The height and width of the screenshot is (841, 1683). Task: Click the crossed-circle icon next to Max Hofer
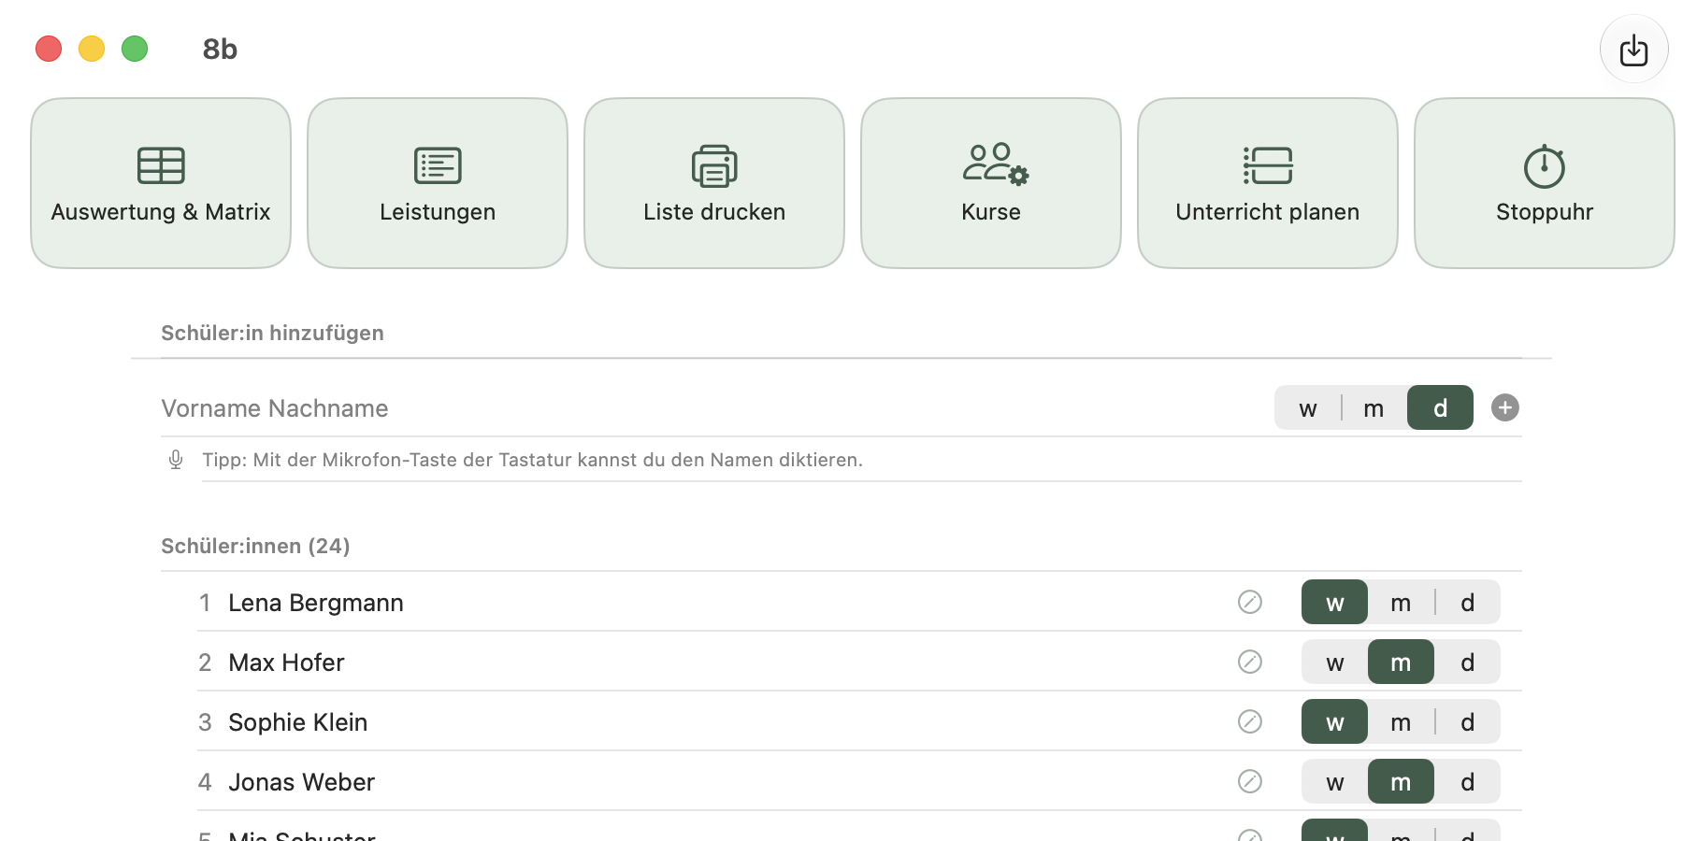[x=1250, y=662]
